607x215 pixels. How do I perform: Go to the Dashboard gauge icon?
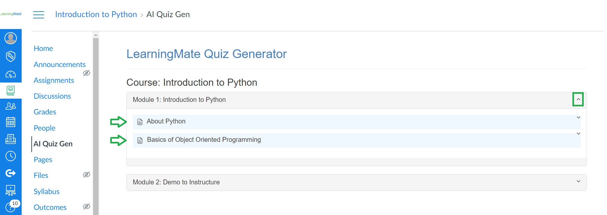click(11, 74)
